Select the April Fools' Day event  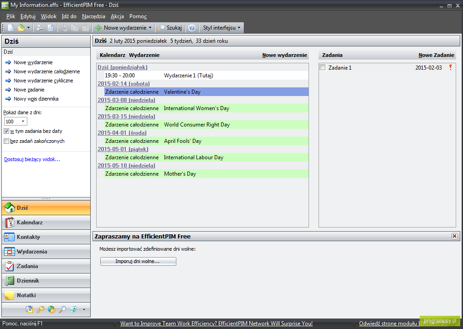tap(206, 141)
